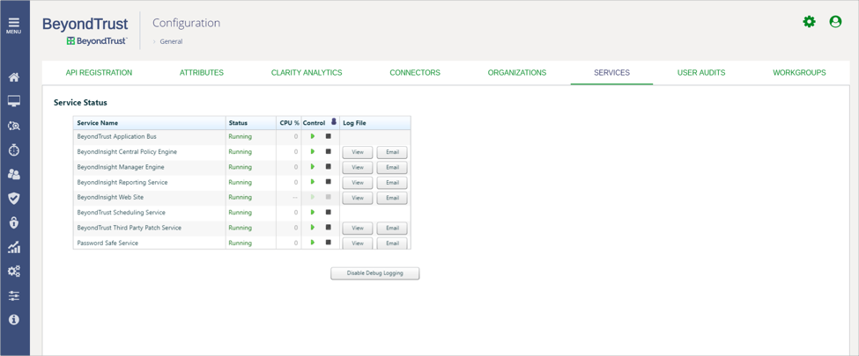Click the shield checkmark sidebar icon

tap(14, 199)
